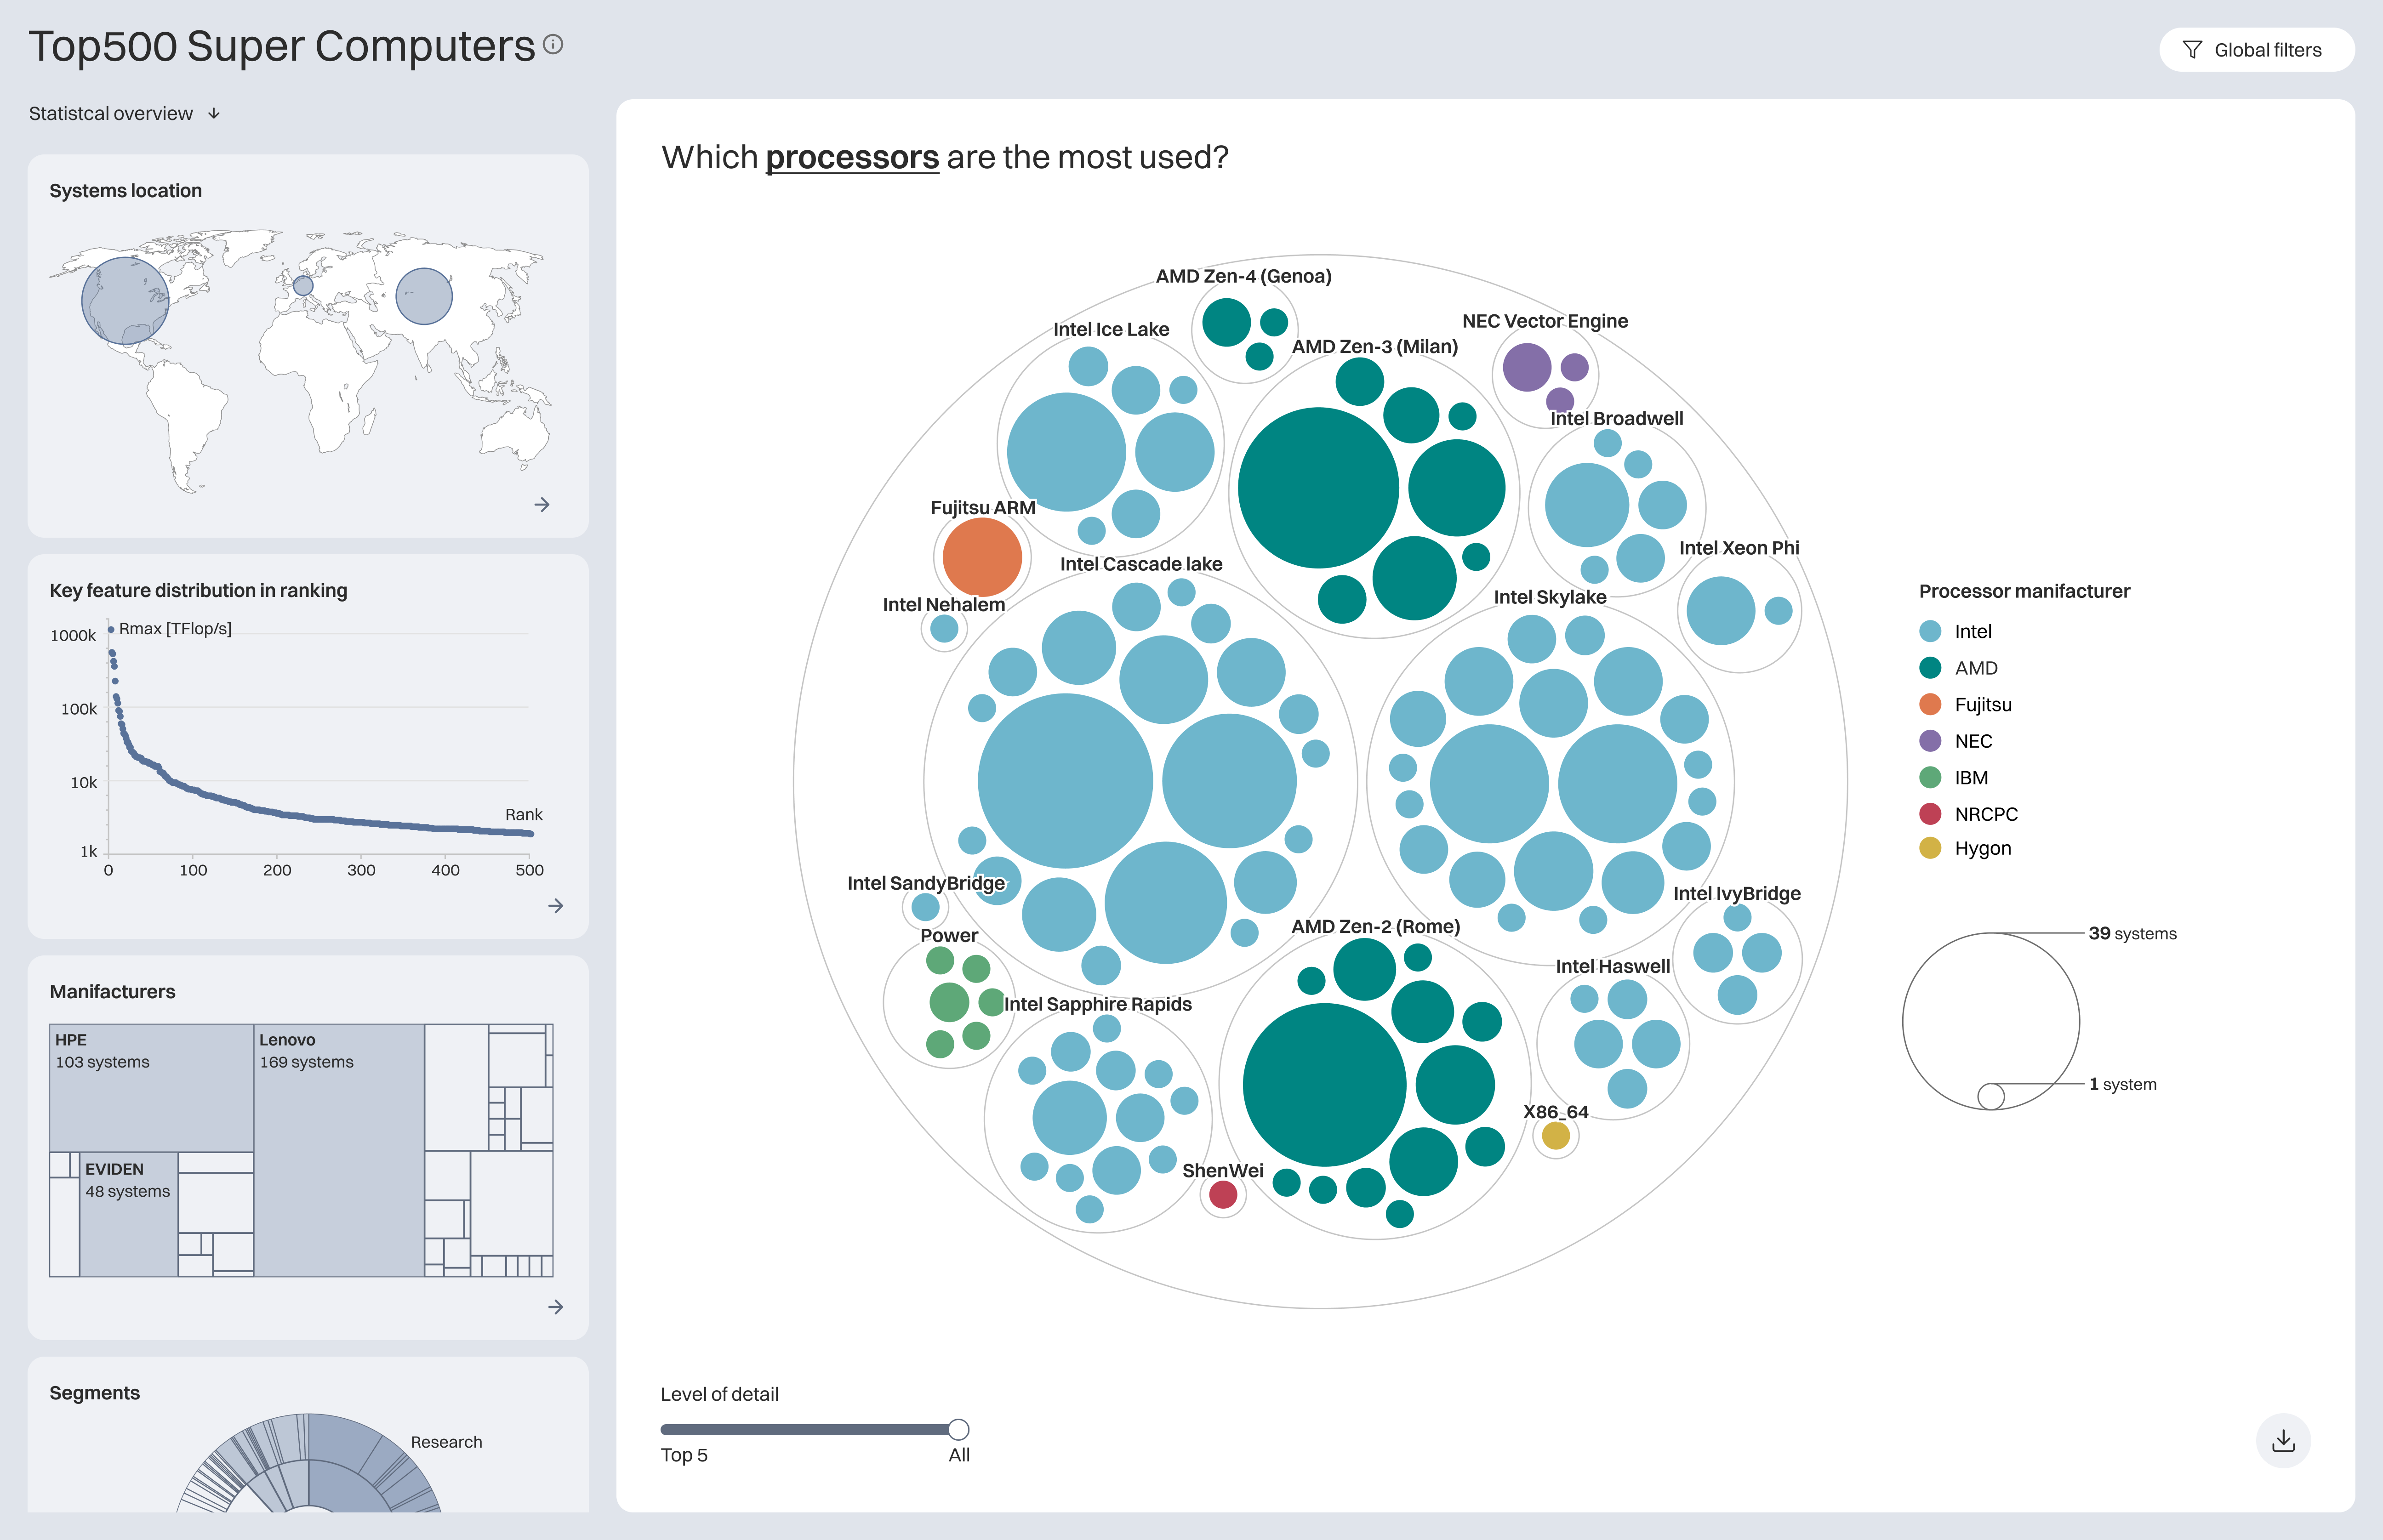Click the red ShenWei bubble

tap(1223, 1194)
